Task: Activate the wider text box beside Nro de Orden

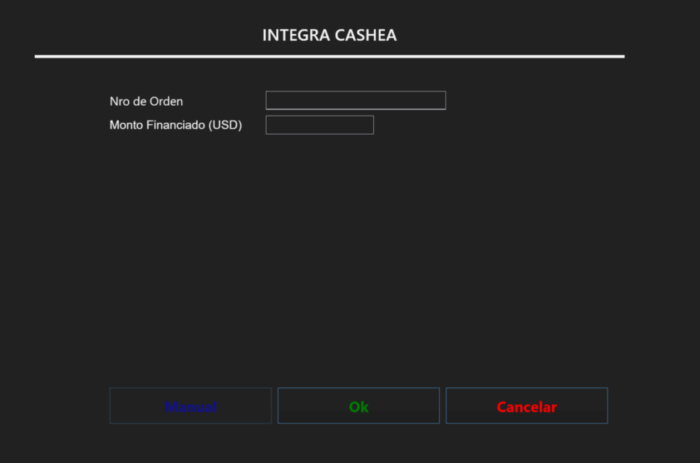Action: pyautogui.click(x=355, y=100)
